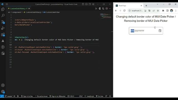
Task: Open the Search view in activity bar
Action: (x=3, y=16)
